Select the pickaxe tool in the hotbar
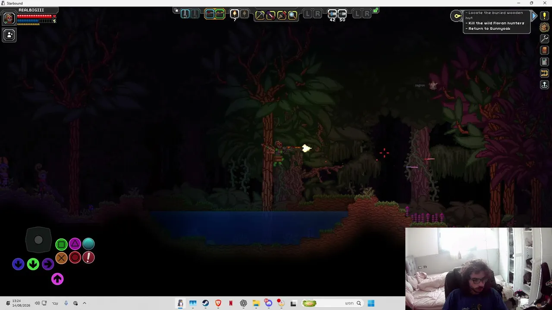The height and width of the screenshot is (310, 552). tap(260, 15)
